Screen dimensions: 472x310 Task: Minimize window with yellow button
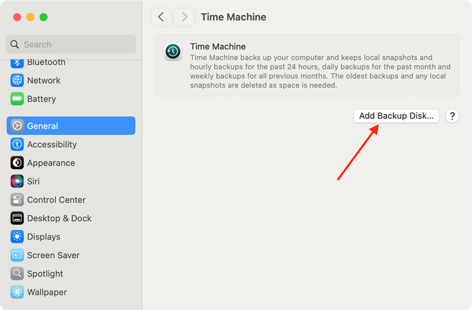[x=31, y=17]
